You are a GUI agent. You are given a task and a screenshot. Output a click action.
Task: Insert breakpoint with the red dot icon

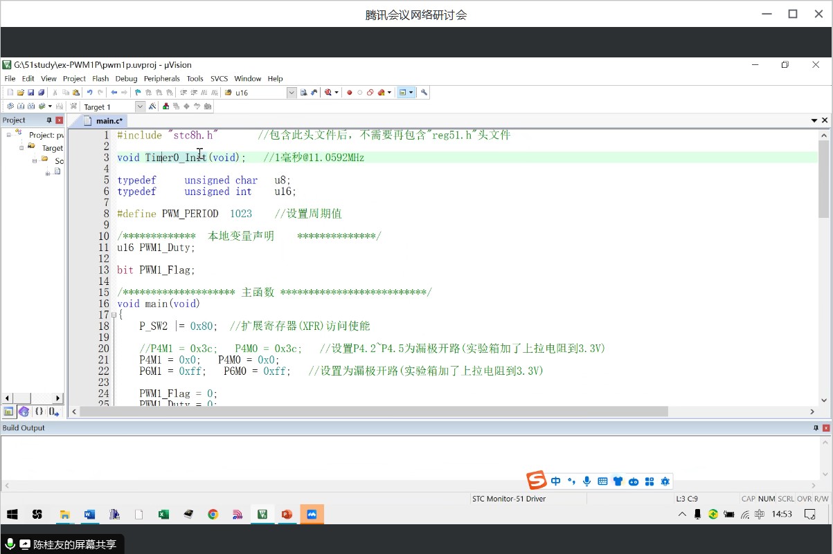tap(349, 92)
